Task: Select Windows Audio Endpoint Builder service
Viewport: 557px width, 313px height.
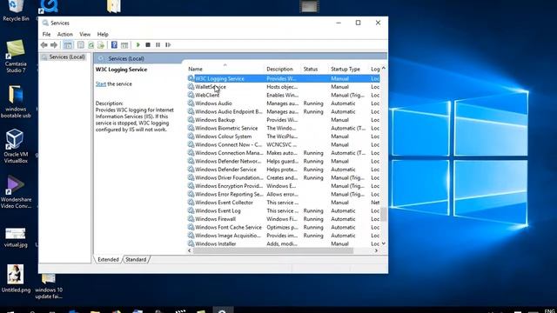Action: click(284, 112)
